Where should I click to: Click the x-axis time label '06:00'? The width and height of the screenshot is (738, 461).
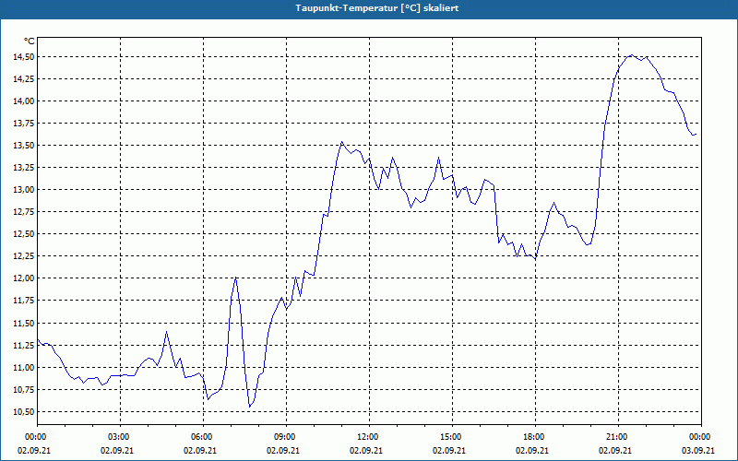[203, 437]
